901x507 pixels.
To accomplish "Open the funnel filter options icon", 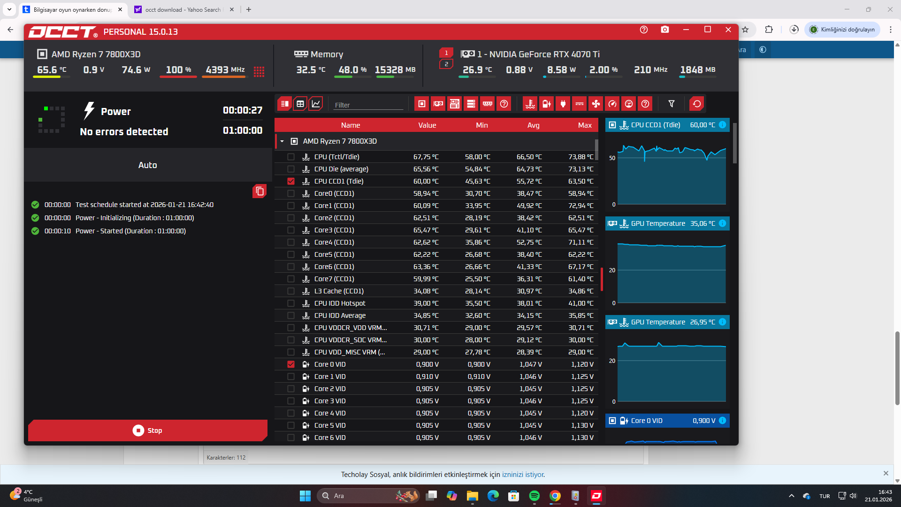I will click(672, 104).
